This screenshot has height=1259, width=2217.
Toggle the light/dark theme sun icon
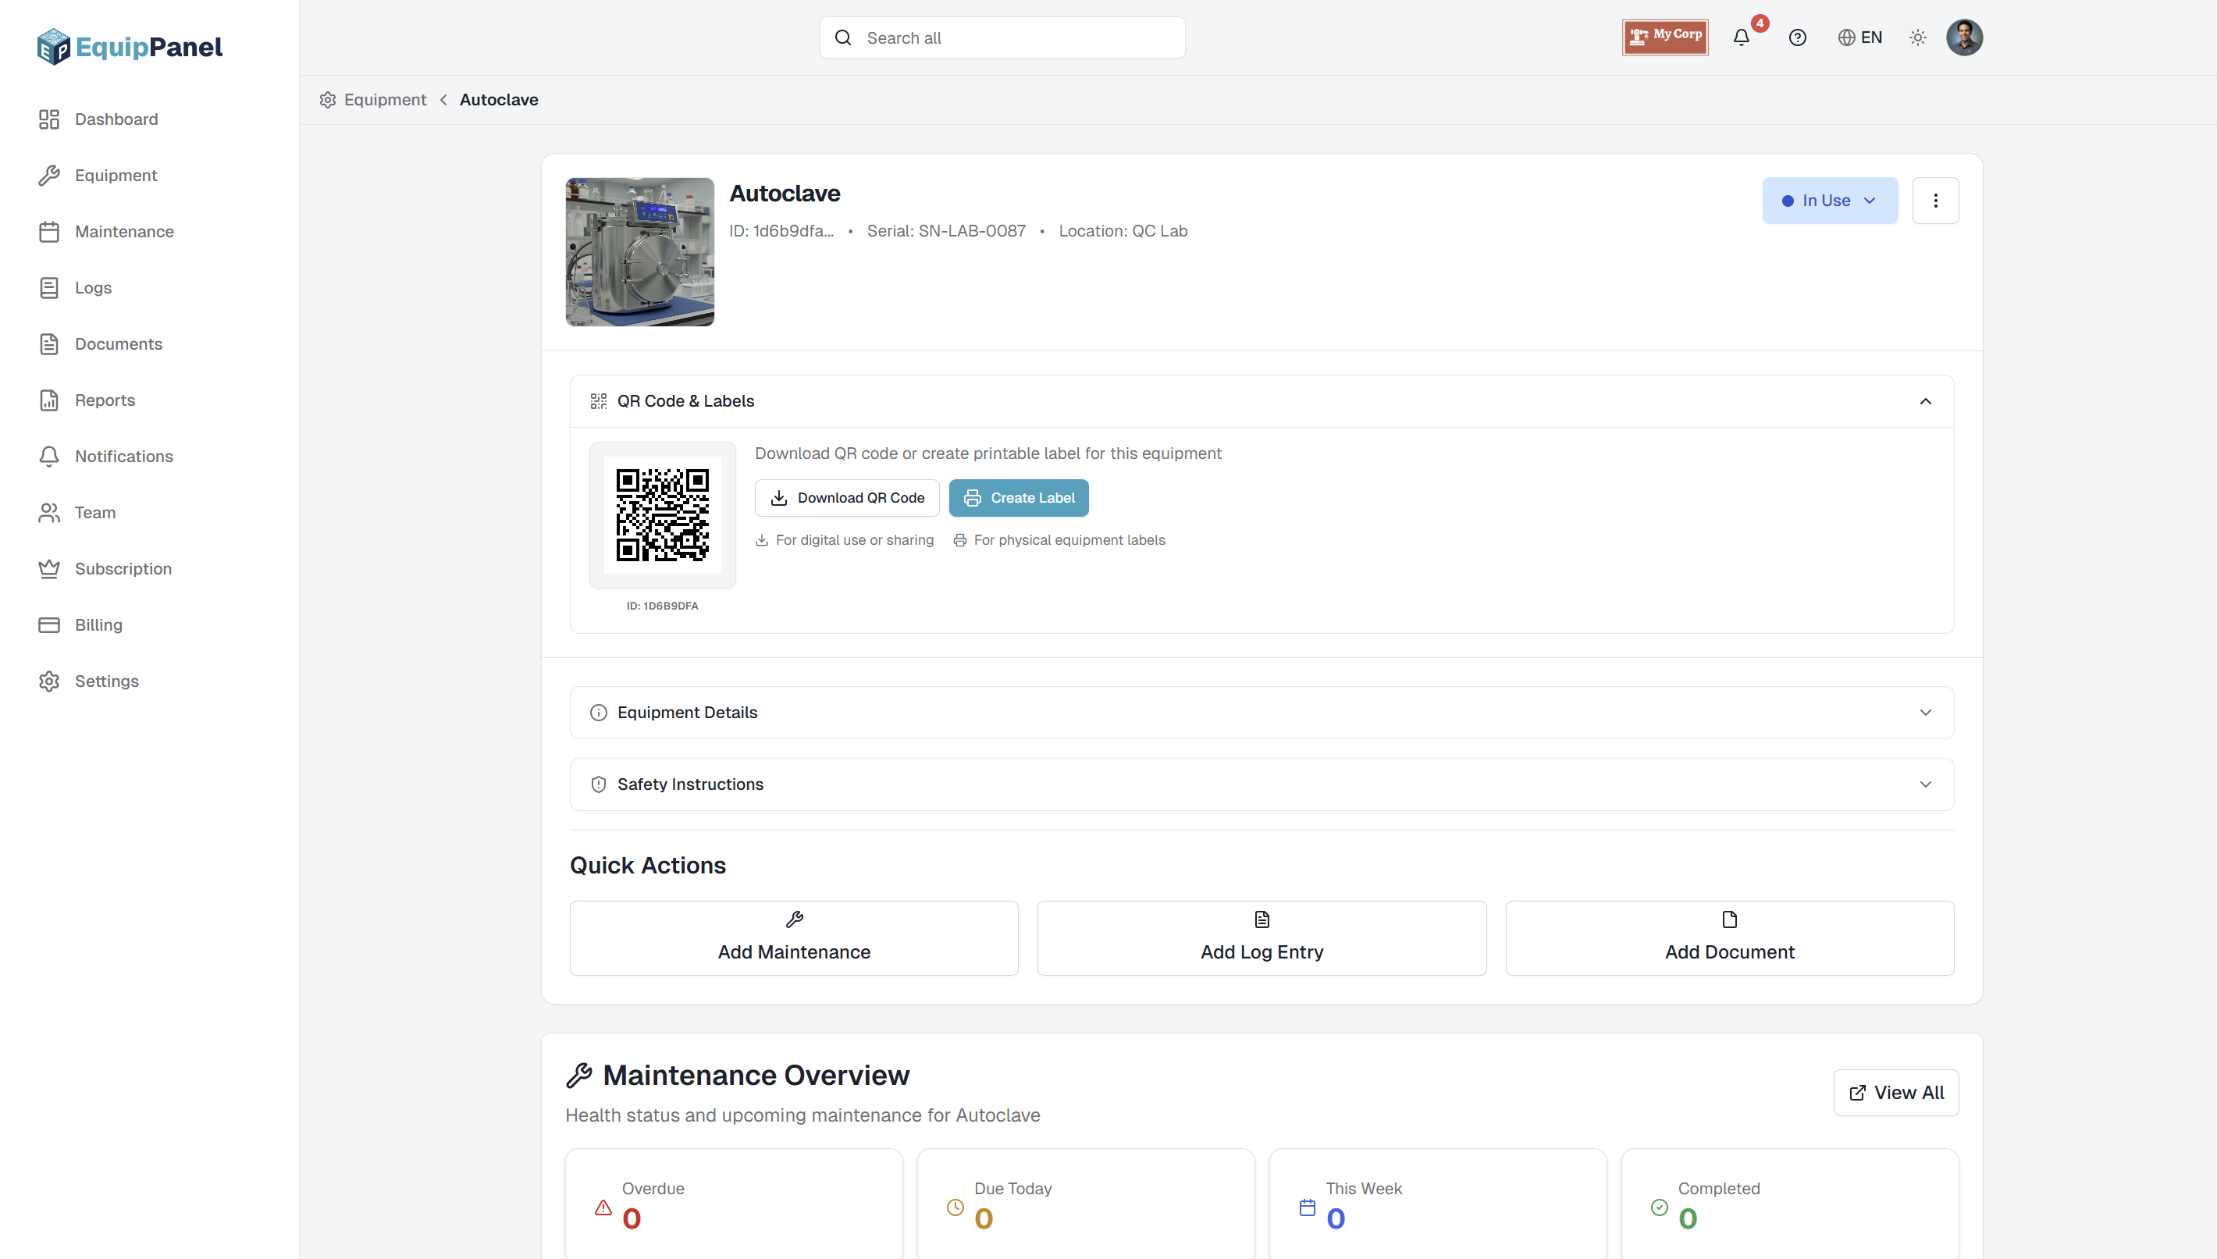tap(1918, 37)
